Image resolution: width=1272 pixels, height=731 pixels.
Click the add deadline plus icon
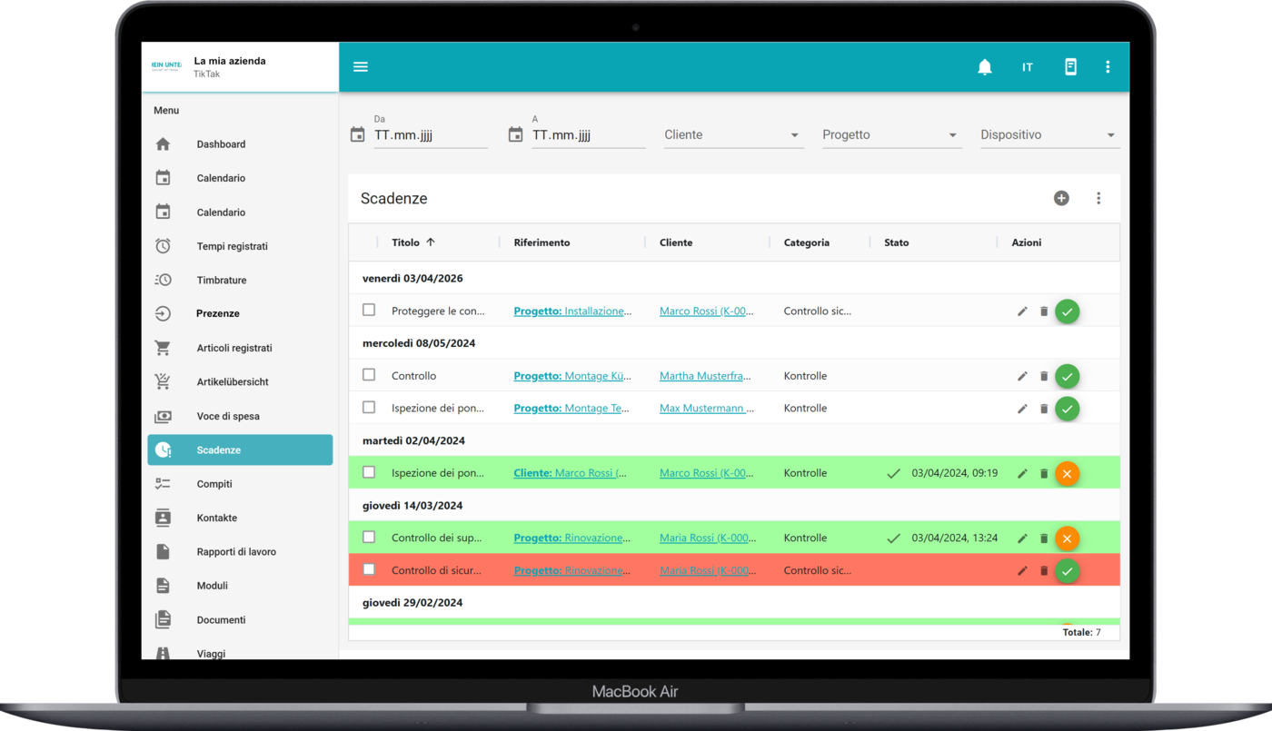pyautogui.click(x=1060, y=198)
